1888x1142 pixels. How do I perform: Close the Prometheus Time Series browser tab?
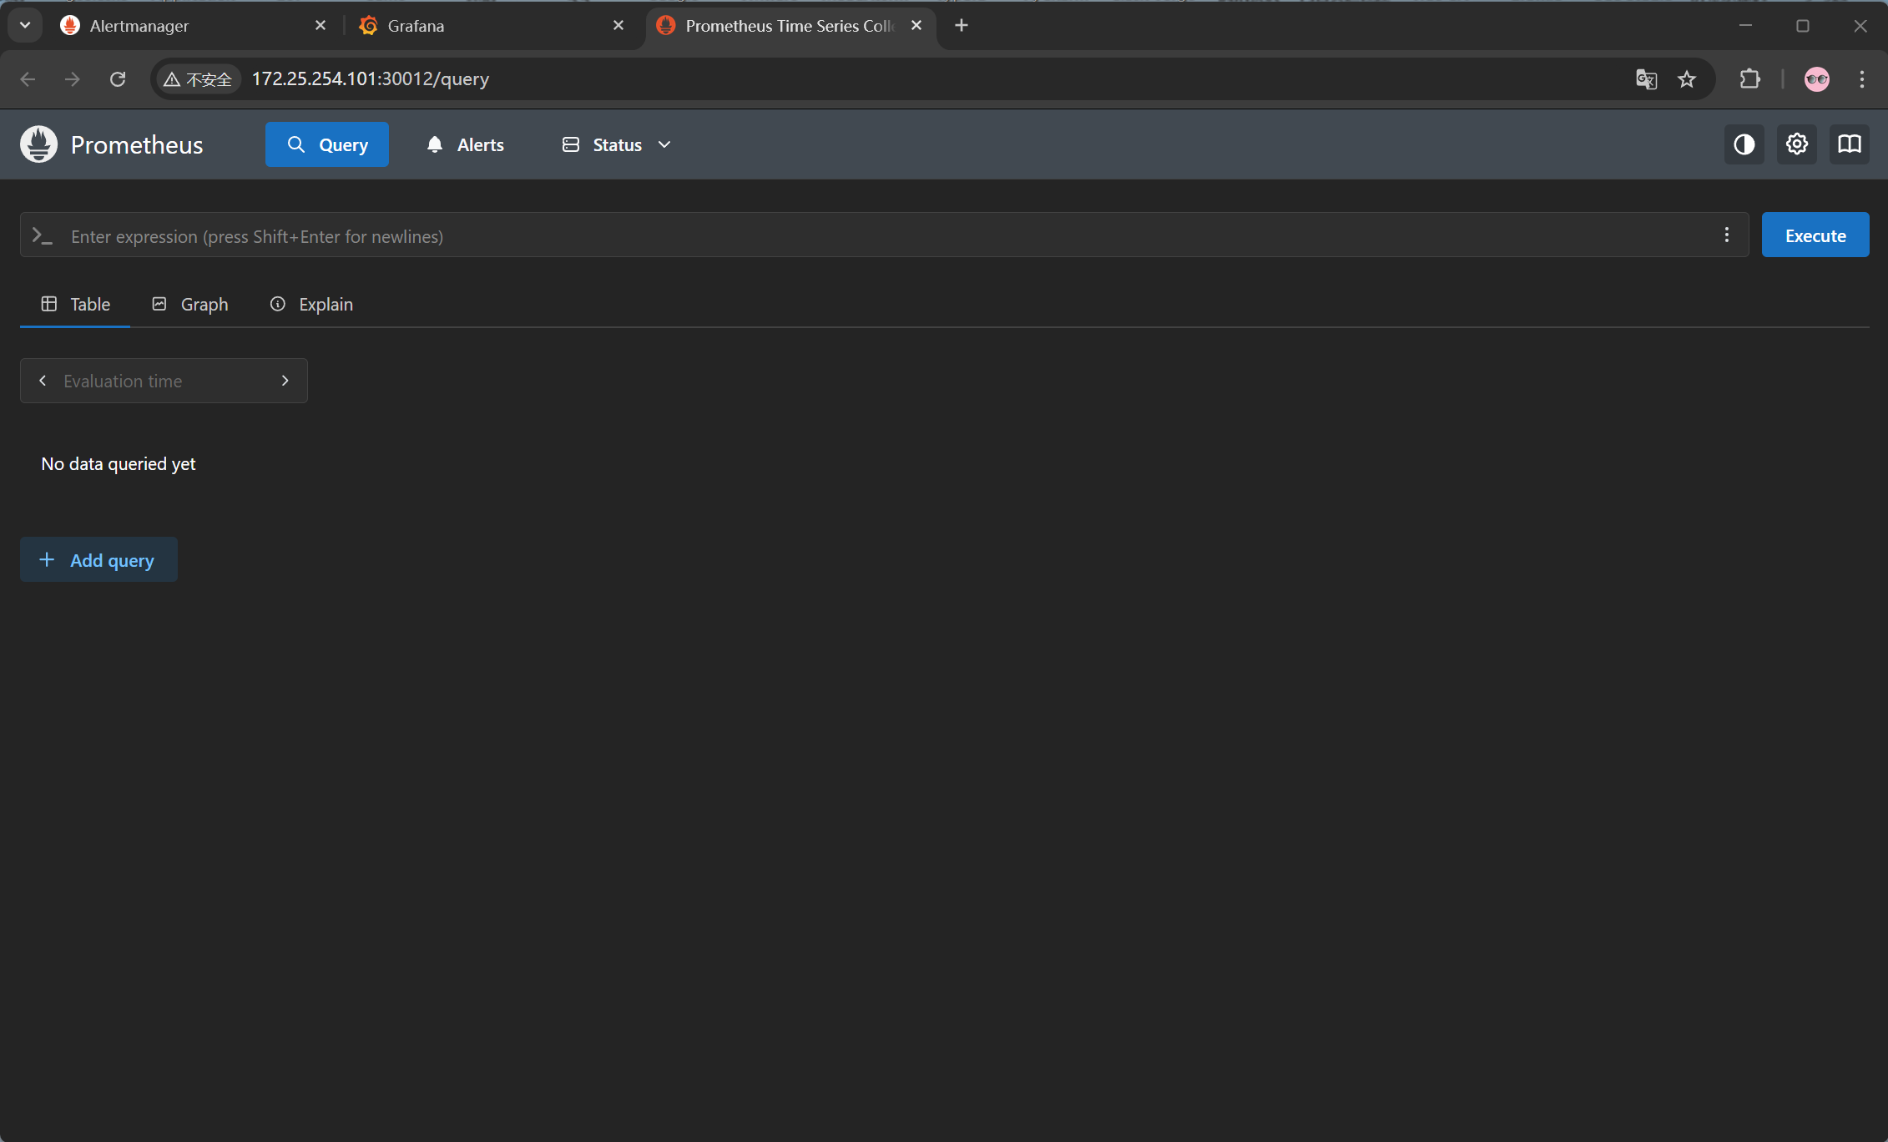(x=916, y=26)
